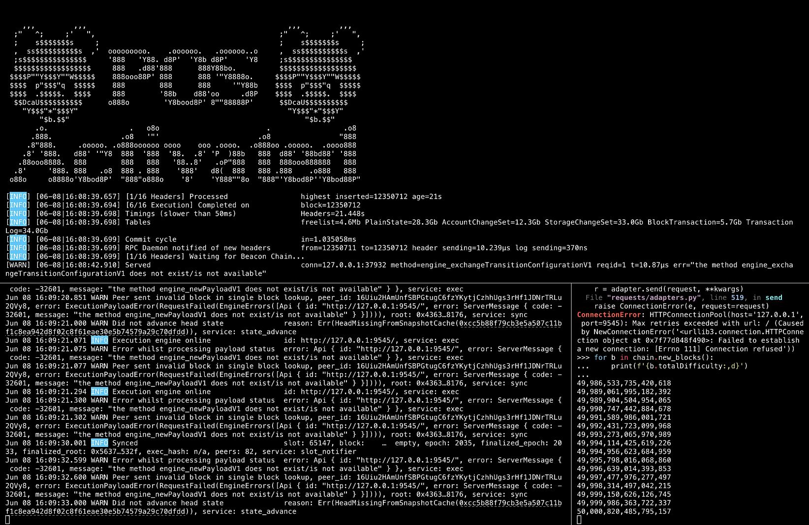Click timestamp '[06-08|16:08:42.910]'
This screenshot has height=525, width=809.
coord(78,265)
